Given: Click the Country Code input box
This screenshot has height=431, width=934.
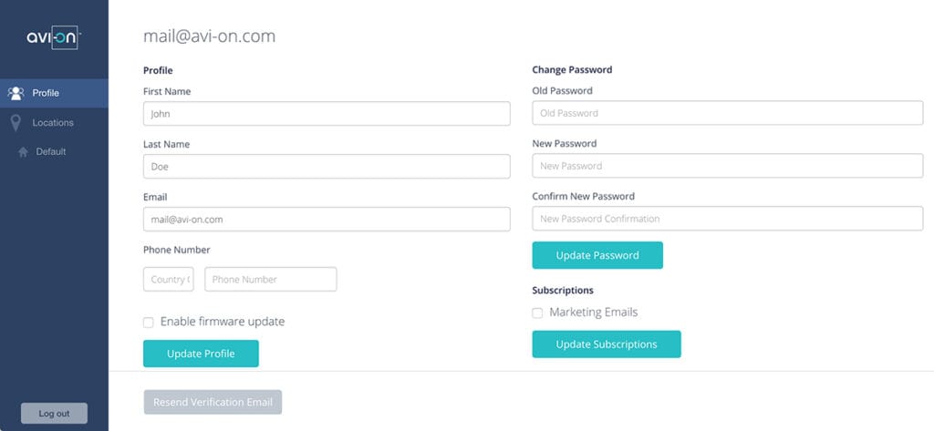Looking at the screenshot, I should [169, 280].
